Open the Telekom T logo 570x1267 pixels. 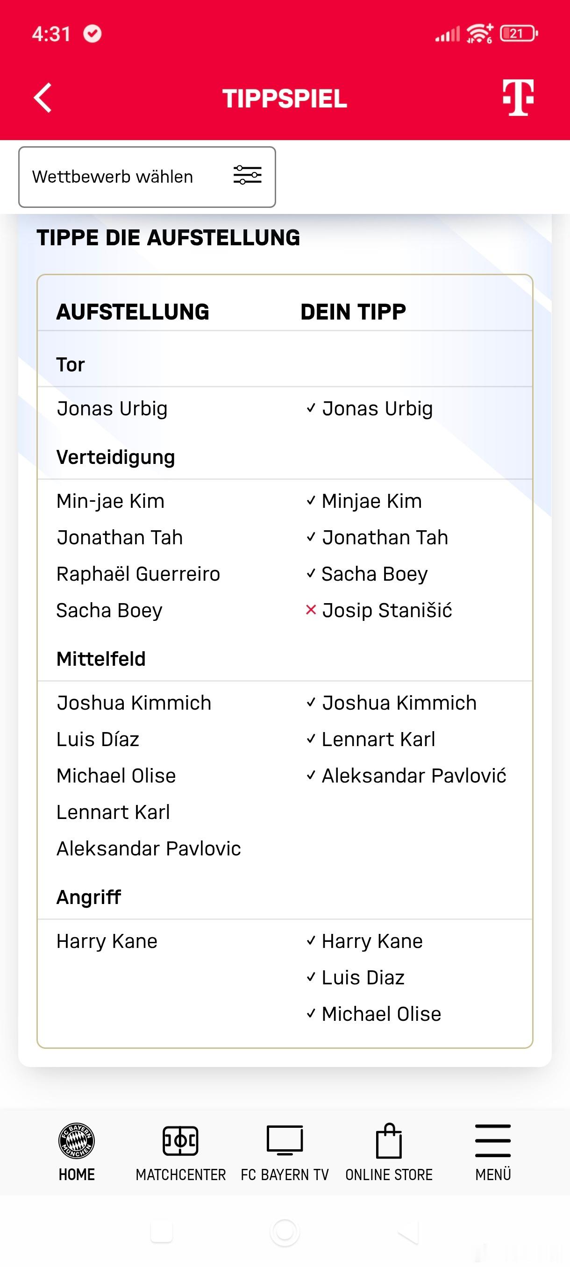pyautogui.click(x=518, y=97)
